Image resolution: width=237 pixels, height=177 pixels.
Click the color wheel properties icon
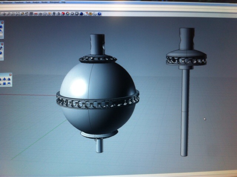click(68, 14)
